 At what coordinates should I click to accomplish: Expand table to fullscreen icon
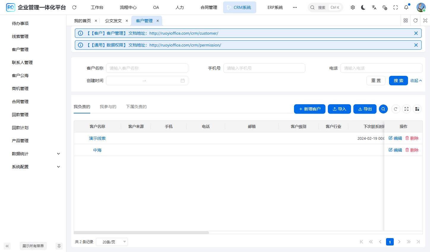(x=407, y=109)
